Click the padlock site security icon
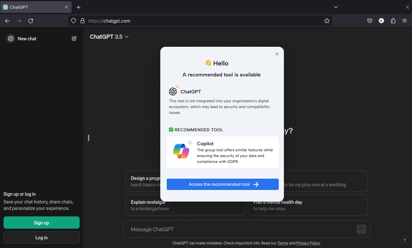412x248 pixels. point(83,21)
